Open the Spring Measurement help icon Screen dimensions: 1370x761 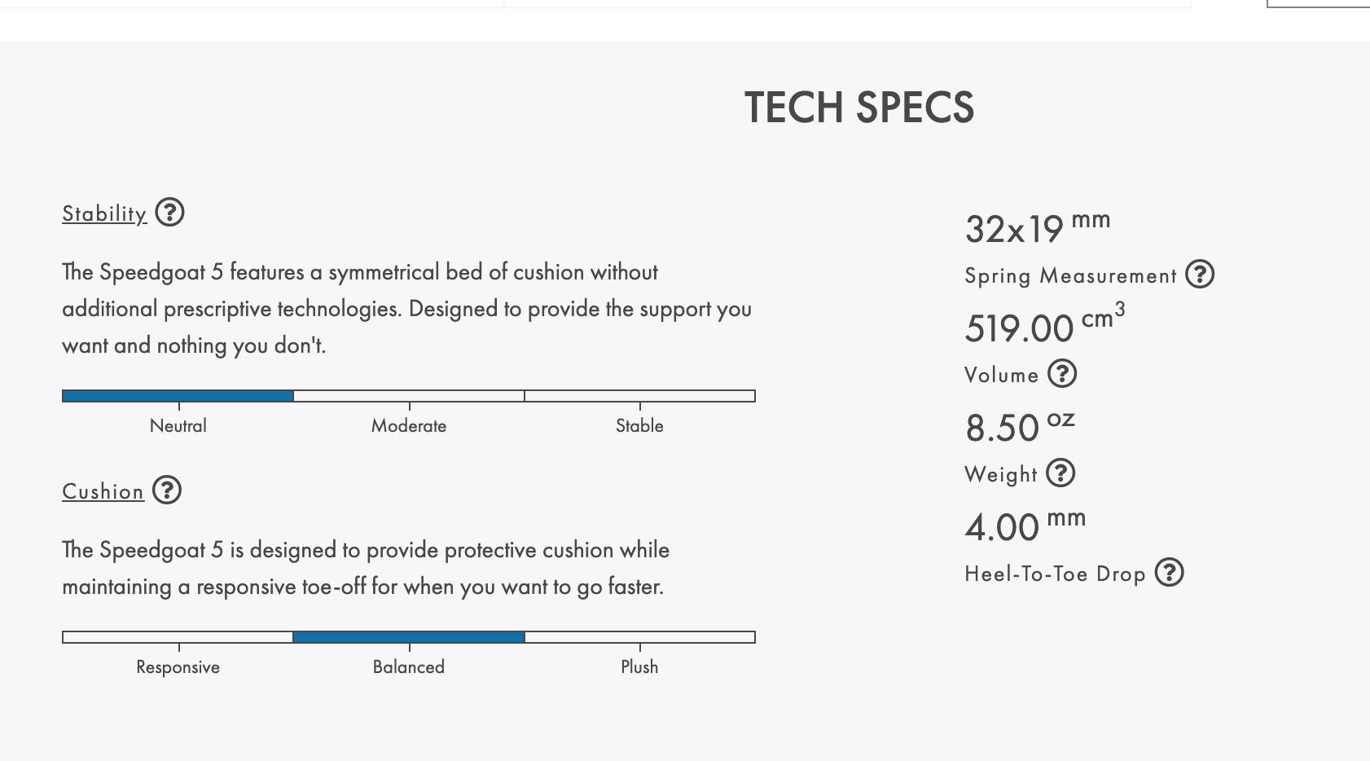(1200, 275)
